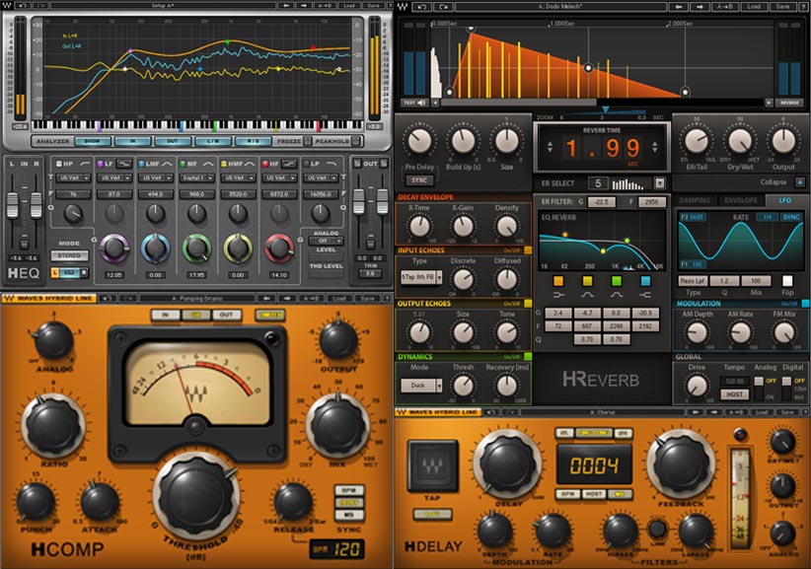
Task: Click the low-shelf shape icon under orange EQ square
Action: click(558, 295)
